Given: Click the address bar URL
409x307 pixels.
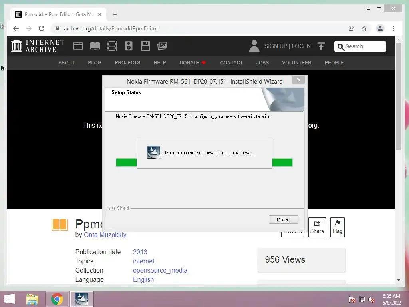Looking at the screenshot, I should tap(111, 28).
